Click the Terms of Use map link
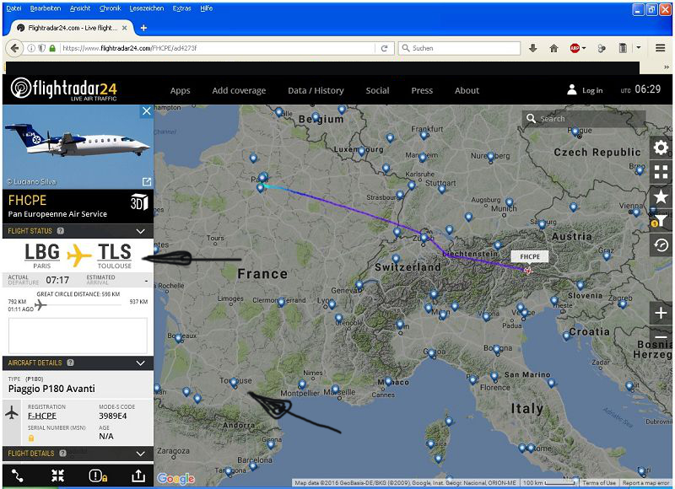 click(599, 482)
